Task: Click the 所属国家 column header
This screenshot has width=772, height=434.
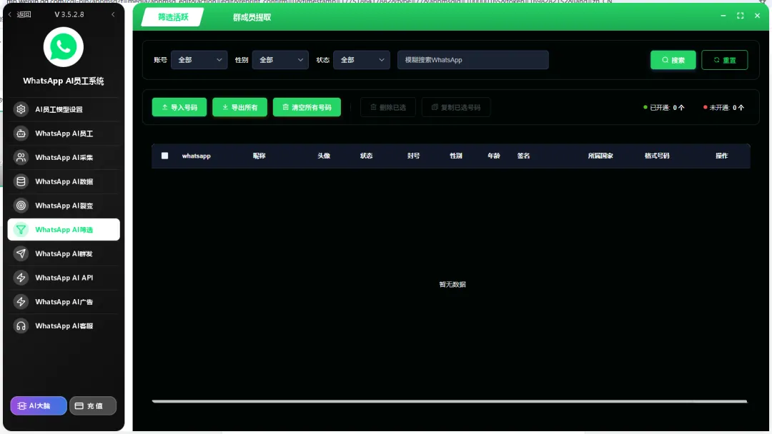Action: pos(600,156)
